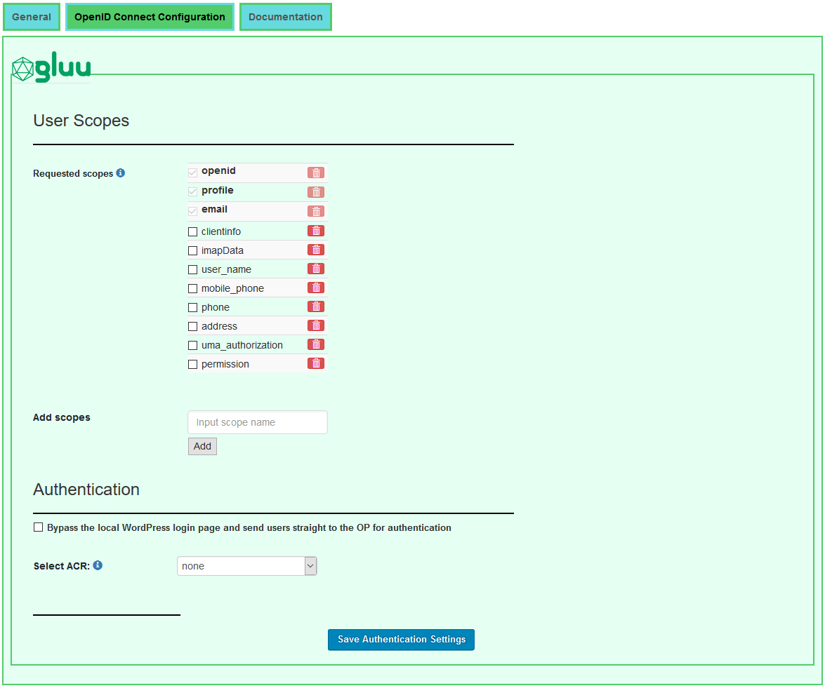825x688 pixels.
Task: Delete the permission scope
Action: tap(316, 363)
